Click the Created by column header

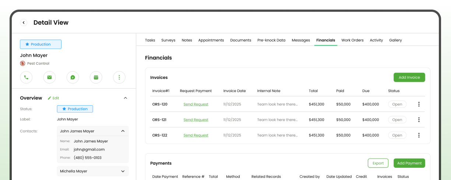[x=310, y=177]
